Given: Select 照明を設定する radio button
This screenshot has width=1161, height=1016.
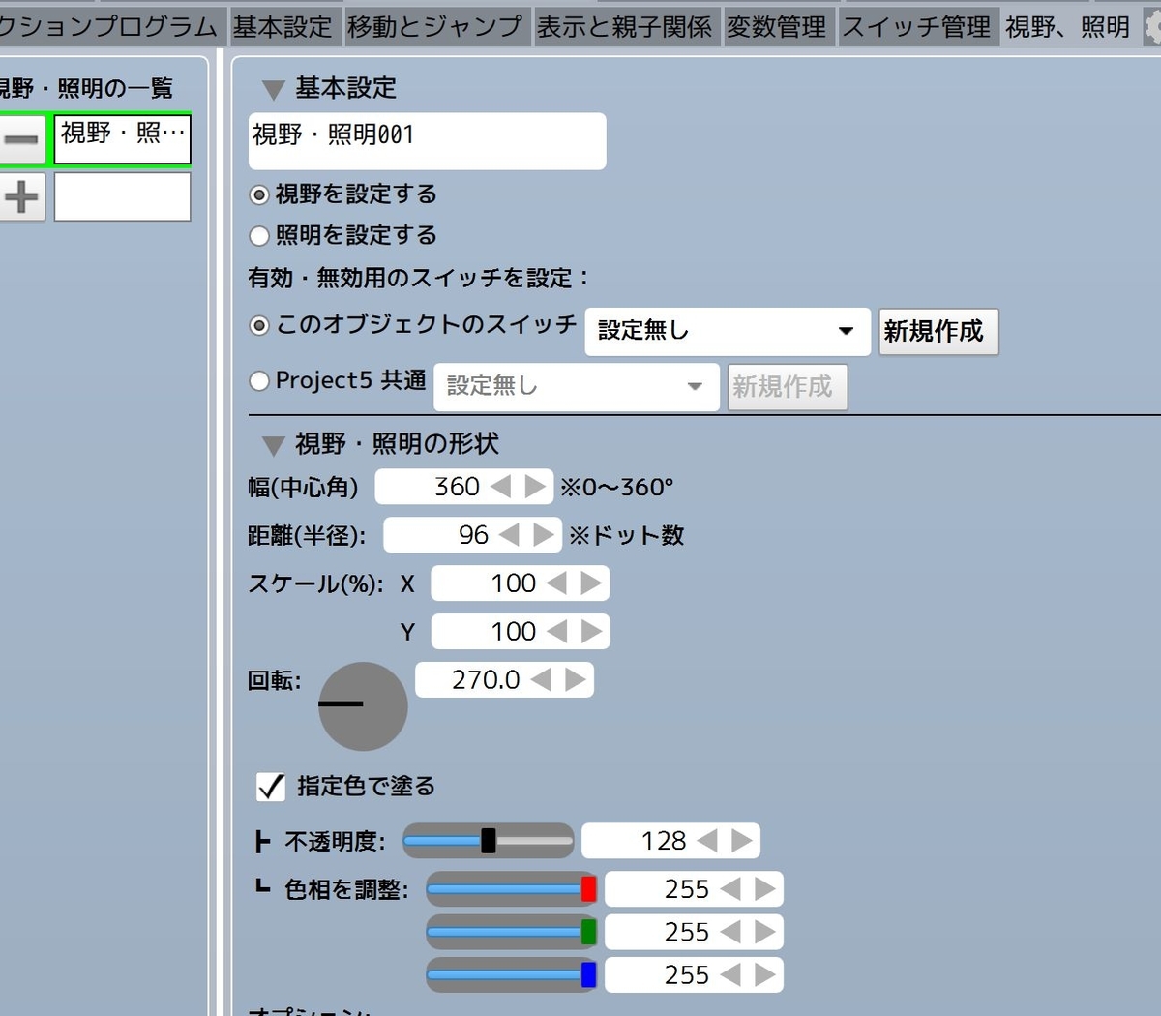Looking at the screenshot, I should tap(259, 236).
